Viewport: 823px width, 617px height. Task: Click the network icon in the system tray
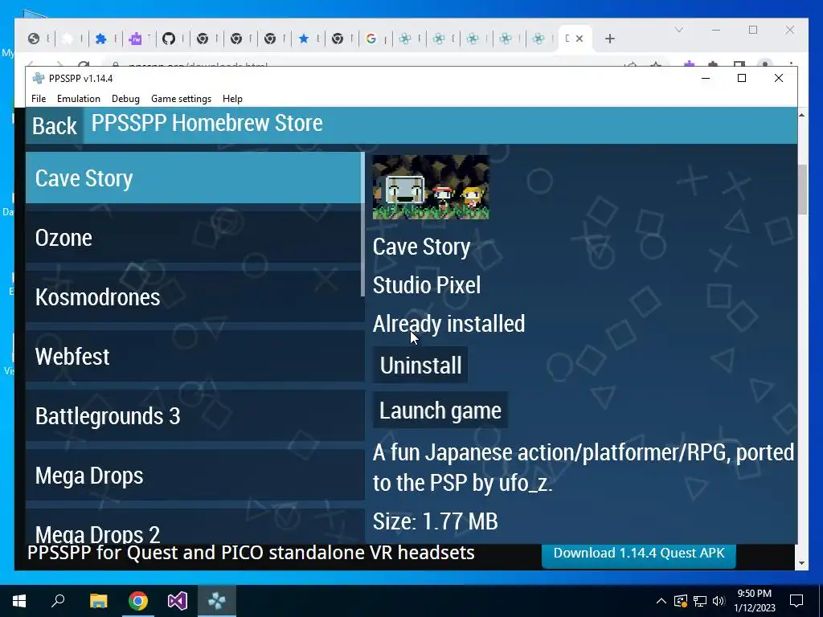pyautogui.click(x=700, y=601)
